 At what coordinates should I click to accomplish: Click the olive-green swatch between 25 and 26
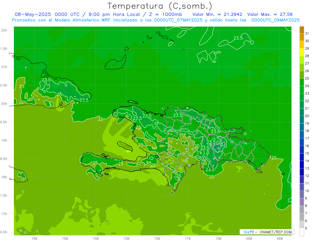pyautogui.click(x=302, y=75)
